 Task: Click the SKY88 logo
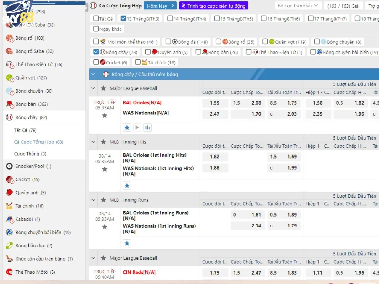(18, 14)
